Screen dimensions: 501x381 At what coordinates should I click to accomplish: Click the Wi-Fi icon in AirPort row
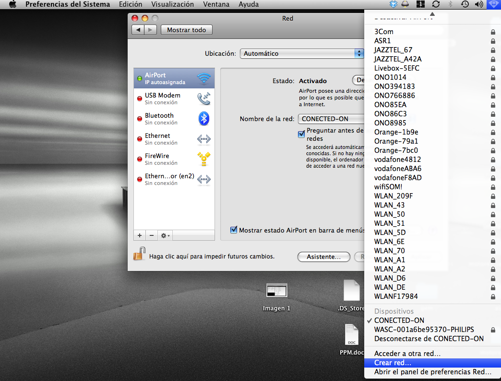tap(204, 78)
